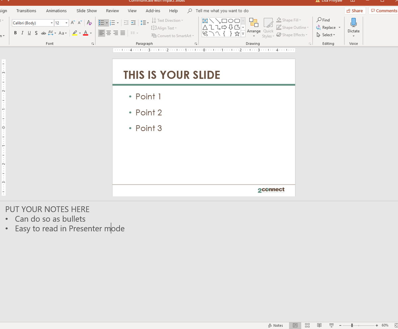Screen dimensions: 398x329
Task: Toggle underline formatting
Action: 29,33
